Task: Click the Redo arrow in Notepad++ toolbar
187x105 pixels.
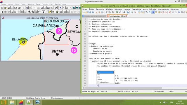Action: tap(120, 12)
